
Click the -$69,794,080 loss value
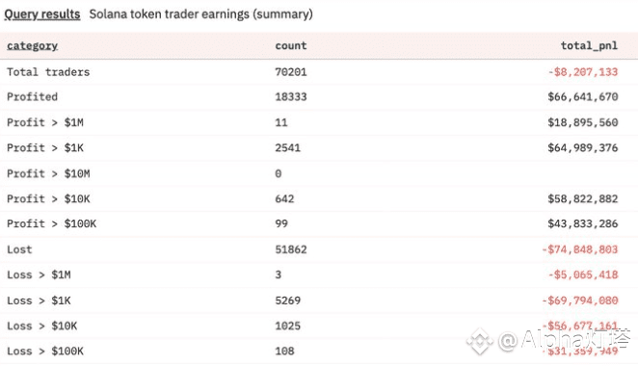coord(580,301)
